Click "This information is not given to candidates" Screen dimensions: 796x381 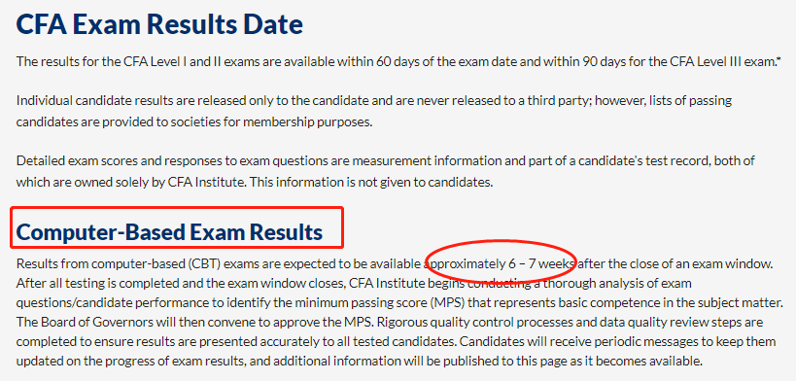pyautogui.click(x=371, y=183)
